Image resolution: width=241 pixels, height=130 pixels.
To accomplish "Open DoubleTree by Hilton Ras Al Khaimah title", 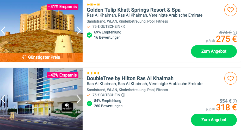I will (130, 78).
